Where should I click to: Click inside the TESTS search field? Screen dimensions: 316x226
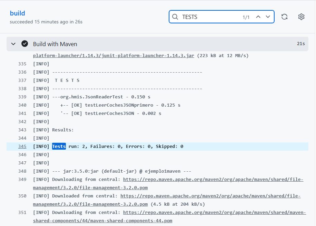click(x=207, y=17)
